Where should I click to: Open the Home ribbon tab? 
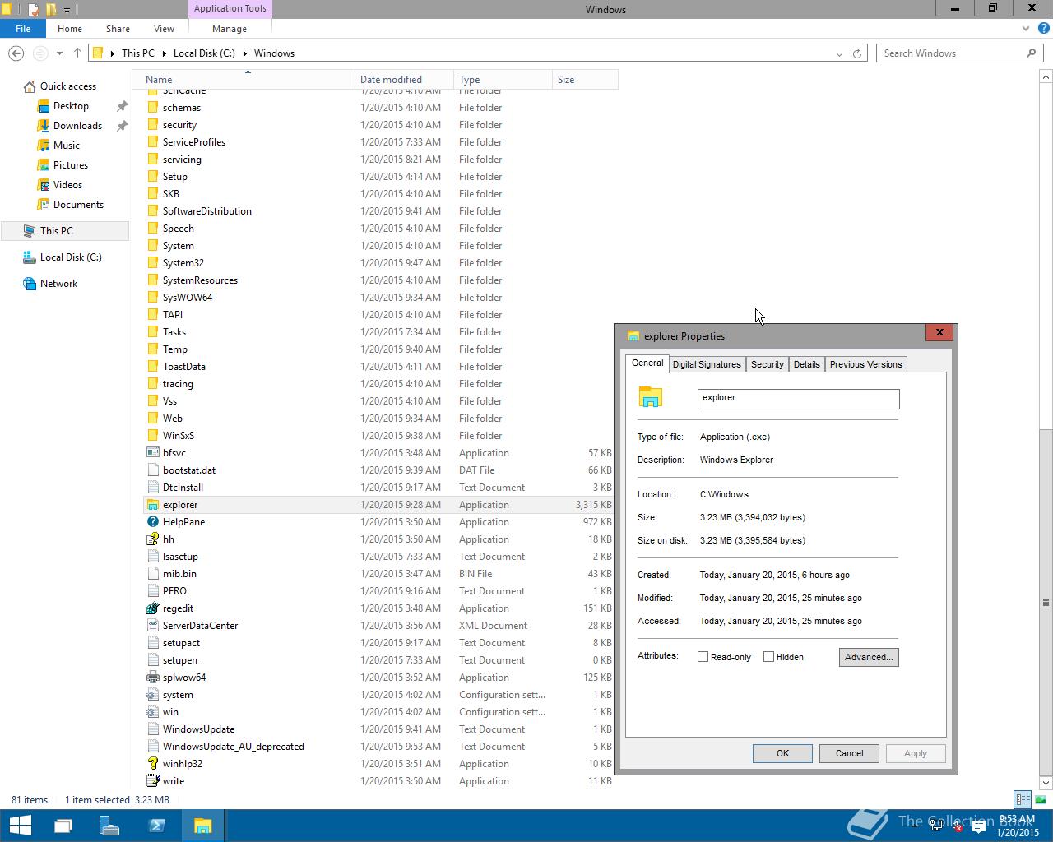point(70,29)
